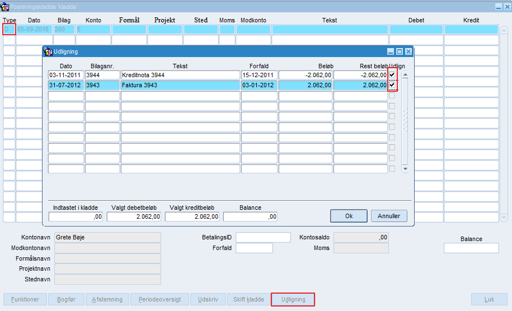The height and width of the screenshot is (311, 512).
Task: Click Beløb cell -2.062,00
Action: coord(306,75)
